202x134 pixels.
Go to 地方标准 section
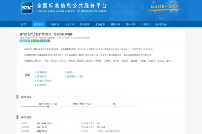click(69, 24)
